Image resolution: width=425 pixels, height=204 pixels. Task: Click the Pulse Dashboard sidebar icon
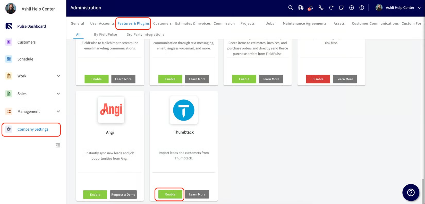[x=9, y=26]
